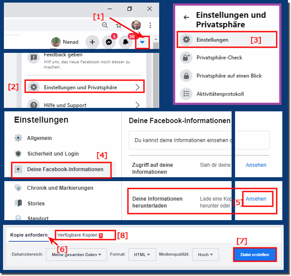
Task: Select Einstellungen in the privacy submenu
Action: [x=227, y=39]
